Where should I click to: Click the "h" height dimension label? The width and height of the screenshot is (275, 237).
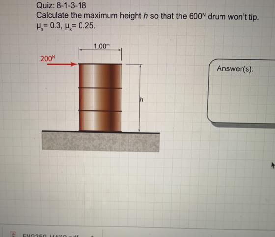141,100
